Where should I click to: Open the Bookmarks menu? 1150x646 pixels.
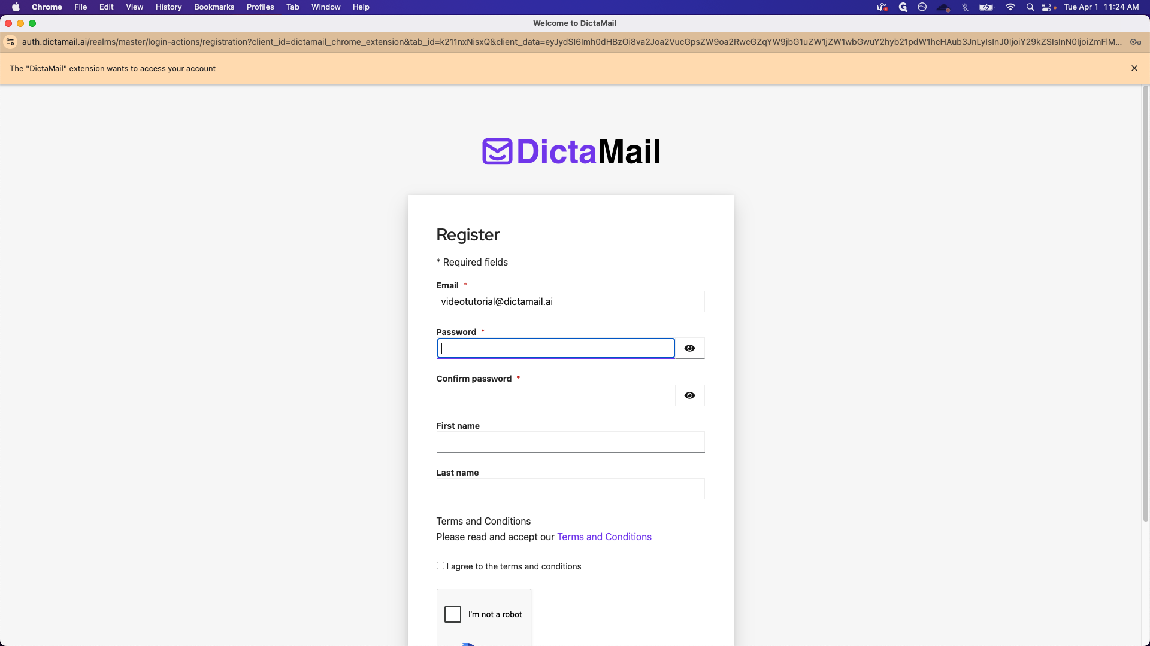point(214,7)
